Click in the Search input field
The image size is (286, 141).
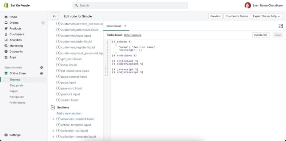pyautogui.click(x=132, y=6)
